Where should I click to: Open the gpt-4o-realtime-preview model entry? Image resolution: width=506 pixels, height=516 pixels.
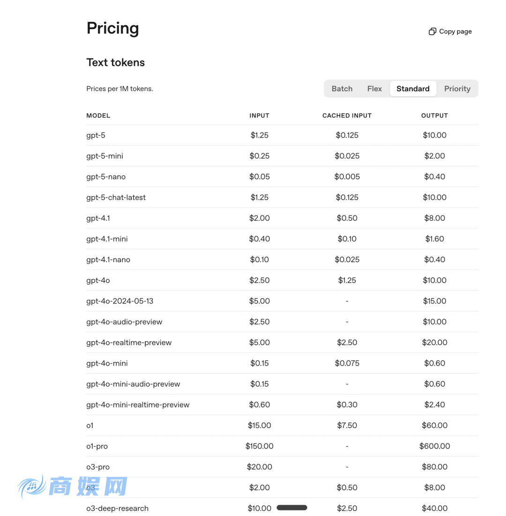coord(129,342)
